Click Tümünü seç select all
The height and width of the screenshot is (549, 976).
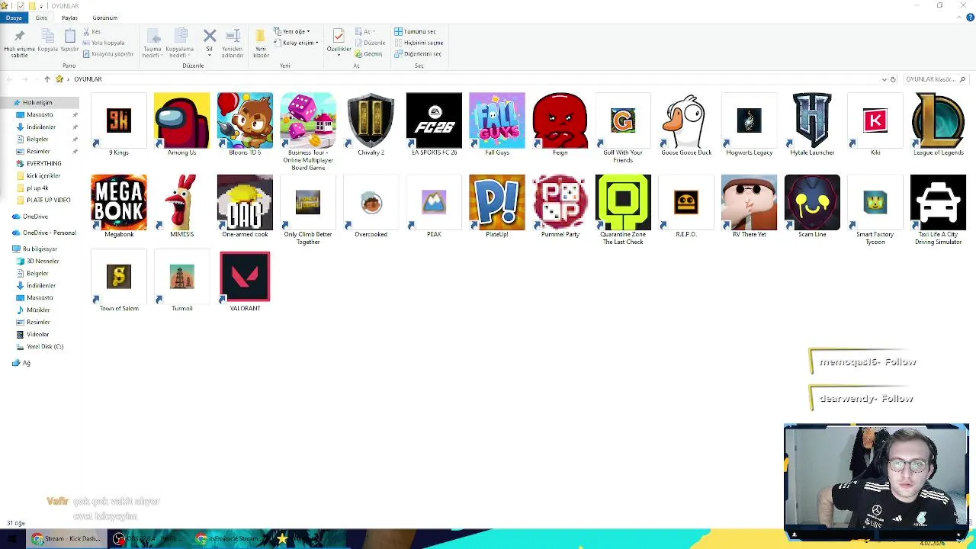[415, 31]
